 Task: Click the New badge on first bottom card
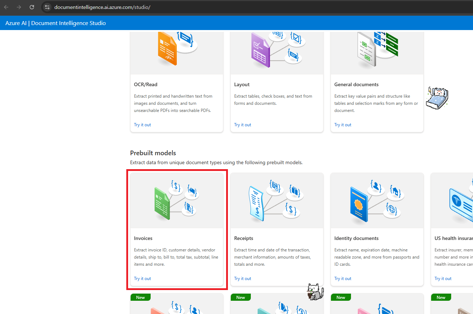point(141,297)
